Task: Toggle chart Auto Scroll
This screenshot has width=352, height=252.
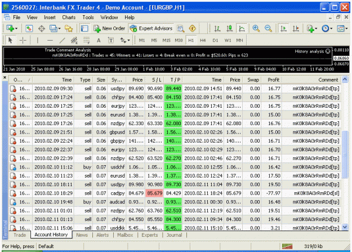Action: [x=283, y=28]
